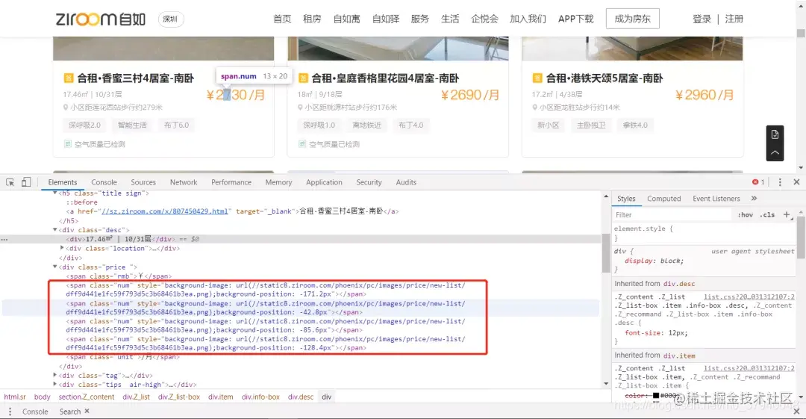Expand the div class location node
The width and height of the screenshot is (806, 419).
pos(62,248)
